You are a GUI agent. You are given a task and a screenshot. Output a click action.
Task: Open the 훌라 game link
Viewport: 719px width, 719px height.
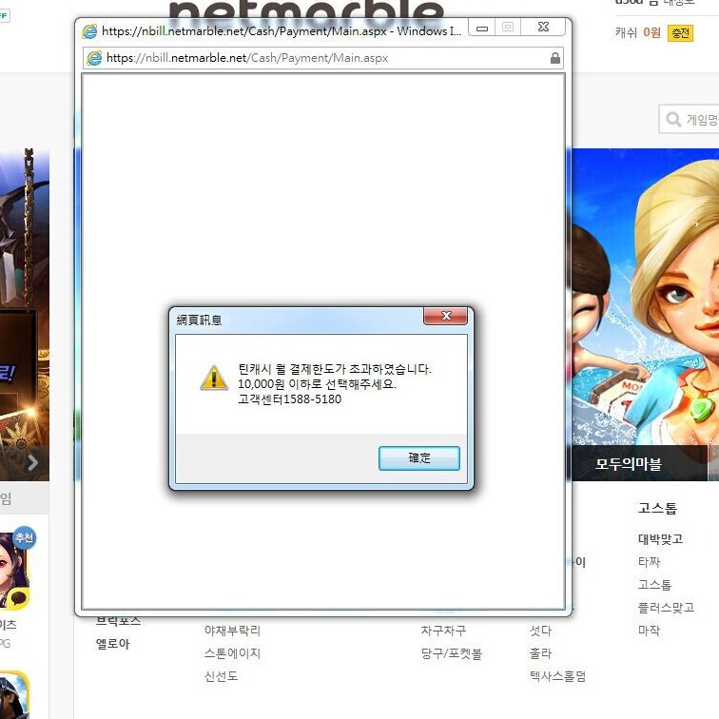540,653
